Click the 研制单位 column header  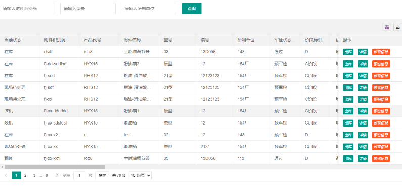tap(251, 40)
